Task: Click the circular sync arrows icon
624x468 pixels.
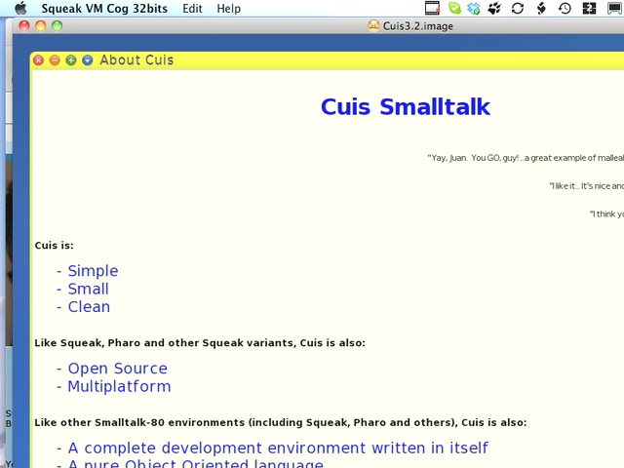Action: pyautogui.click(x=518, y=8)
